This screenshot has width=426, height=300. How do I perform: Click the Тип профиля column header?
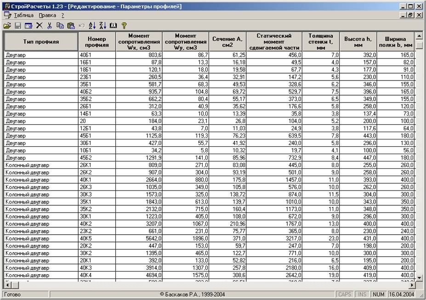41,41
